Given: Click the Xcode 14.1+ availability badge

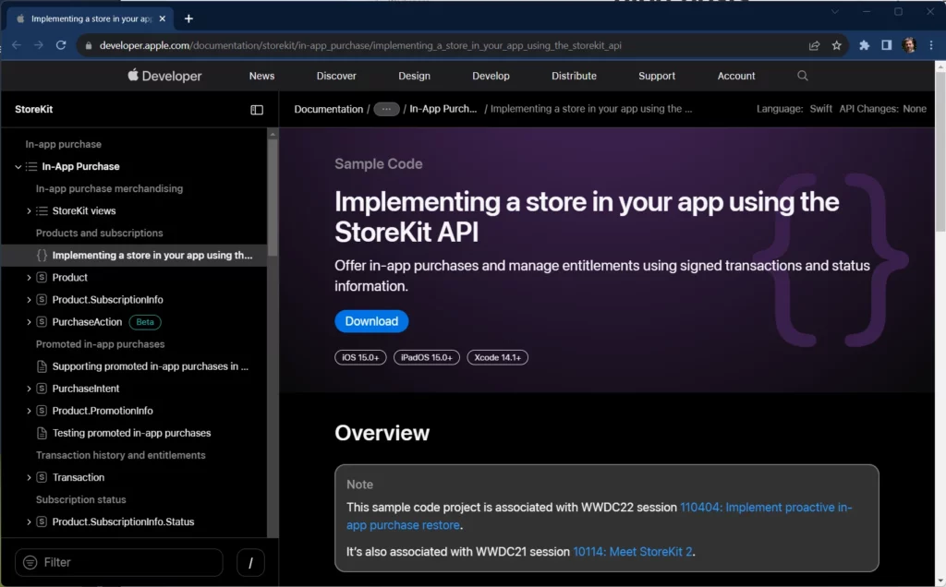Looking at the screenshot, I should 497,357.
